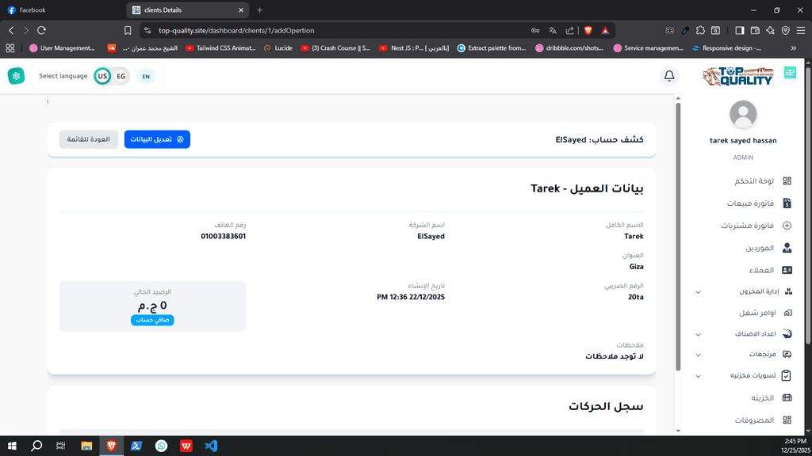Image resolution: width=812 pixels, height=456 pixels.
Task: Toggle the browser sidebar panel icon
Action: pyautogui.click(x=740, y=31)
